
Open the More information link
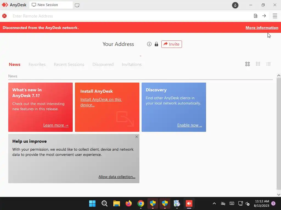pyautogui.click(x=262, y=28)
